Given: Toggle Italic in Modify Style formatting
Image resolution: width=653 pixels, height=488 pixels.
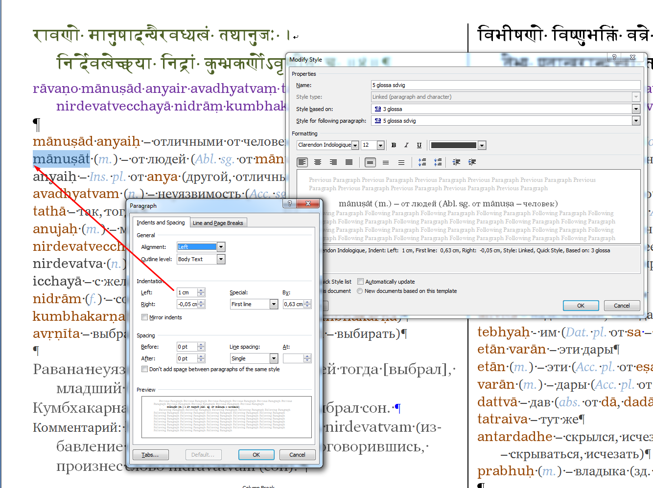Looking at the screenshot, I should [x=406, y=145].
